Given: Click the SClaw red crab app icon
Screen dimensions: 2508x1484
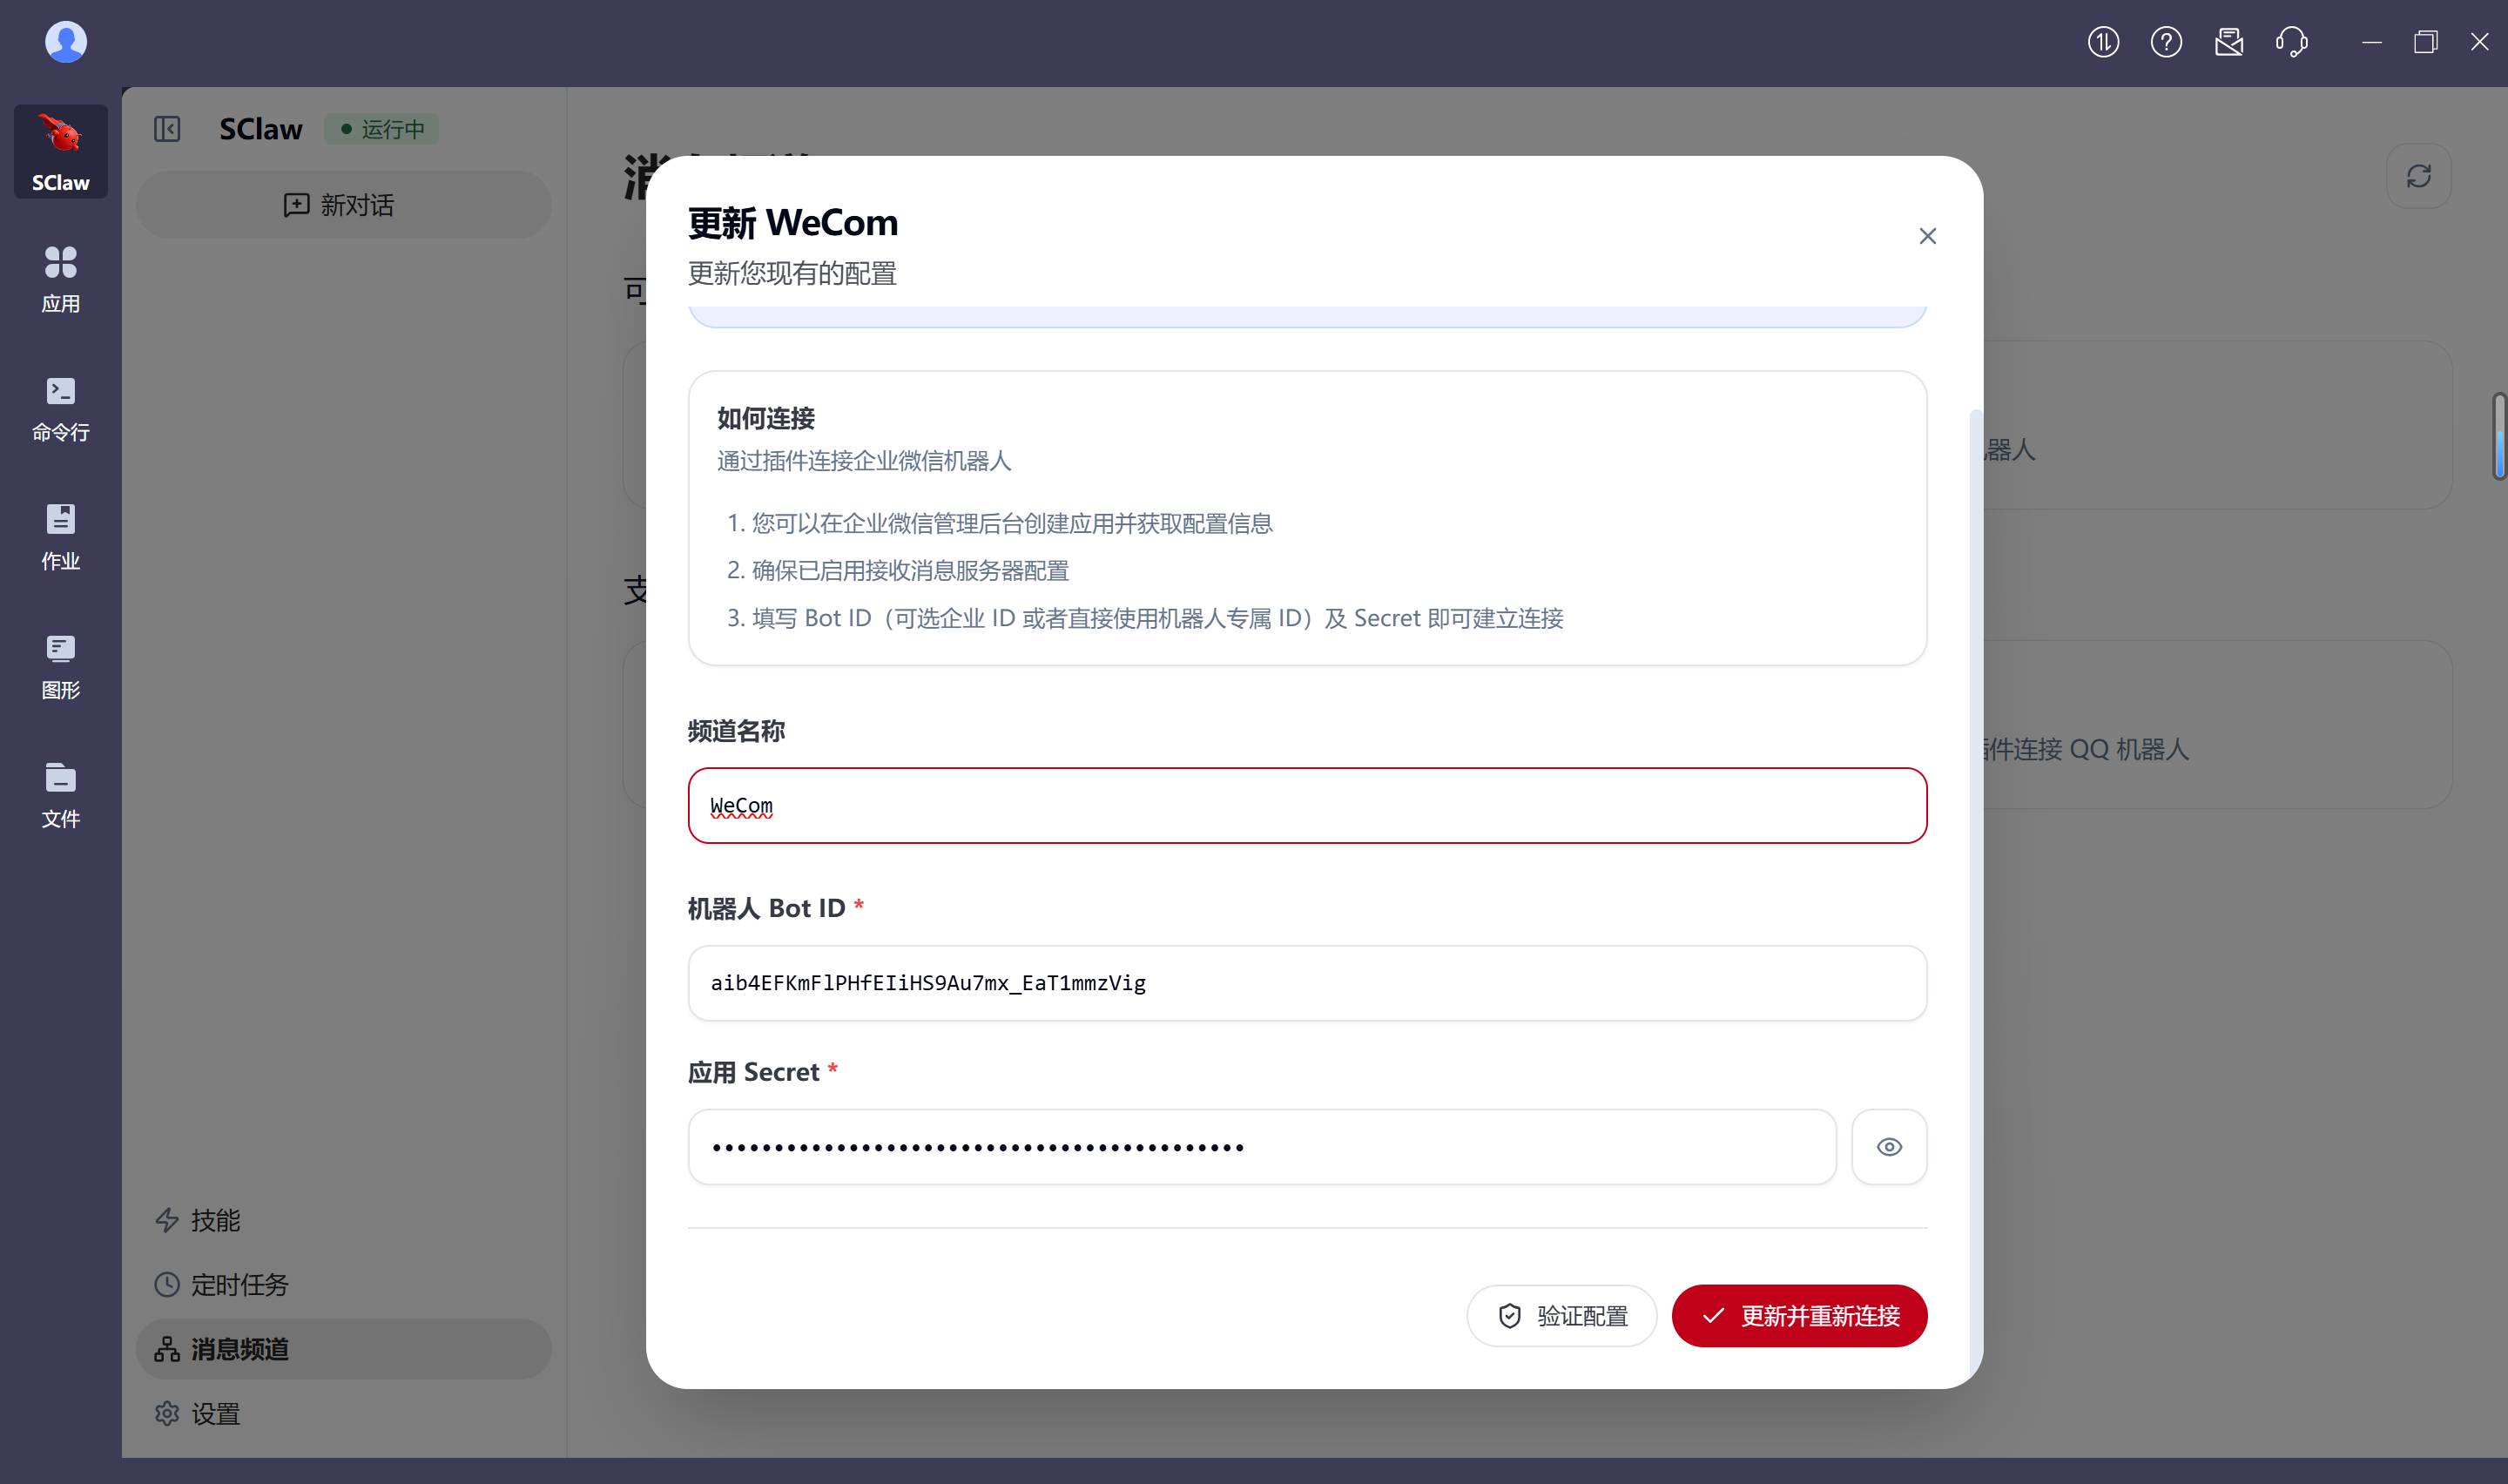Looking at the screenshot, I should pos(61,151).
